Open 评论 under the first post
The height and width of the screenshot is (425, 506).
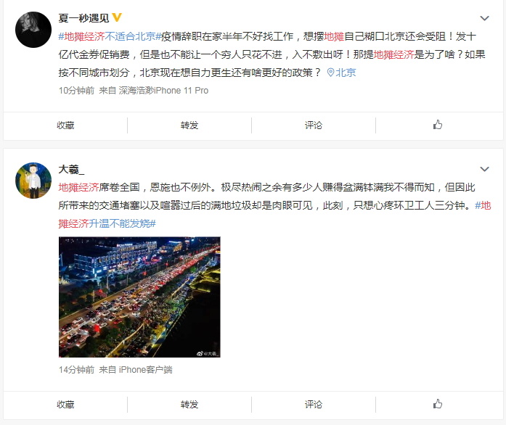coord(314,125)
